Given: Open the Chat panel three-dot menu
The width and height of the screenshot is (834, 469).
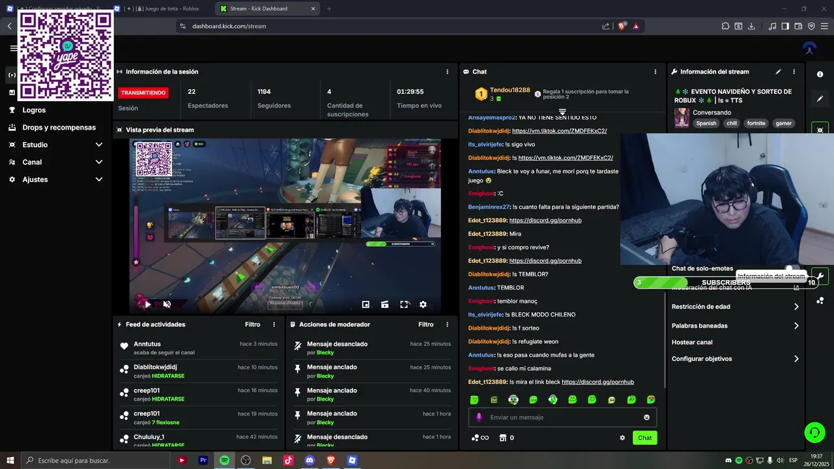Looking at the screenshot, I should point(655,72).
